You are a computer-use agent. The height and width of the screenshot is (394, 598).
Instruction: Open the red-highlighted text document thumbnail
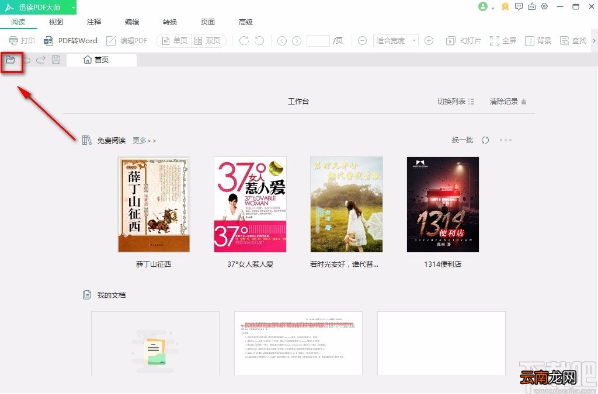click(x=298, y=343)
